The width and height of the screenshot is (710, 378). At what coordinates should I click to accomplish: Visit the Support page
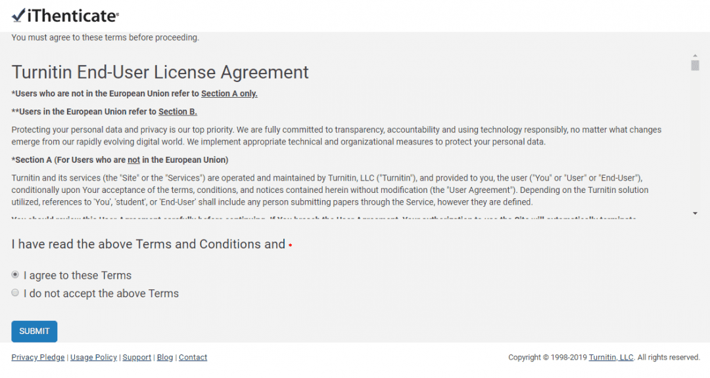pyautogui.click(x=137, y=357)
